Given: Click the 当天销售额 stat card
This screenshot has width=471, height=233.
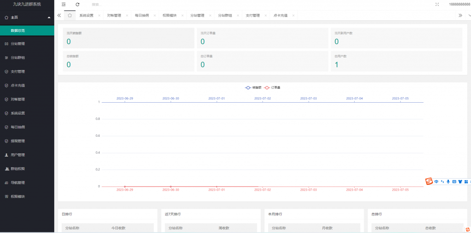Looking at the screenshot, I should [x=129, y=38].
